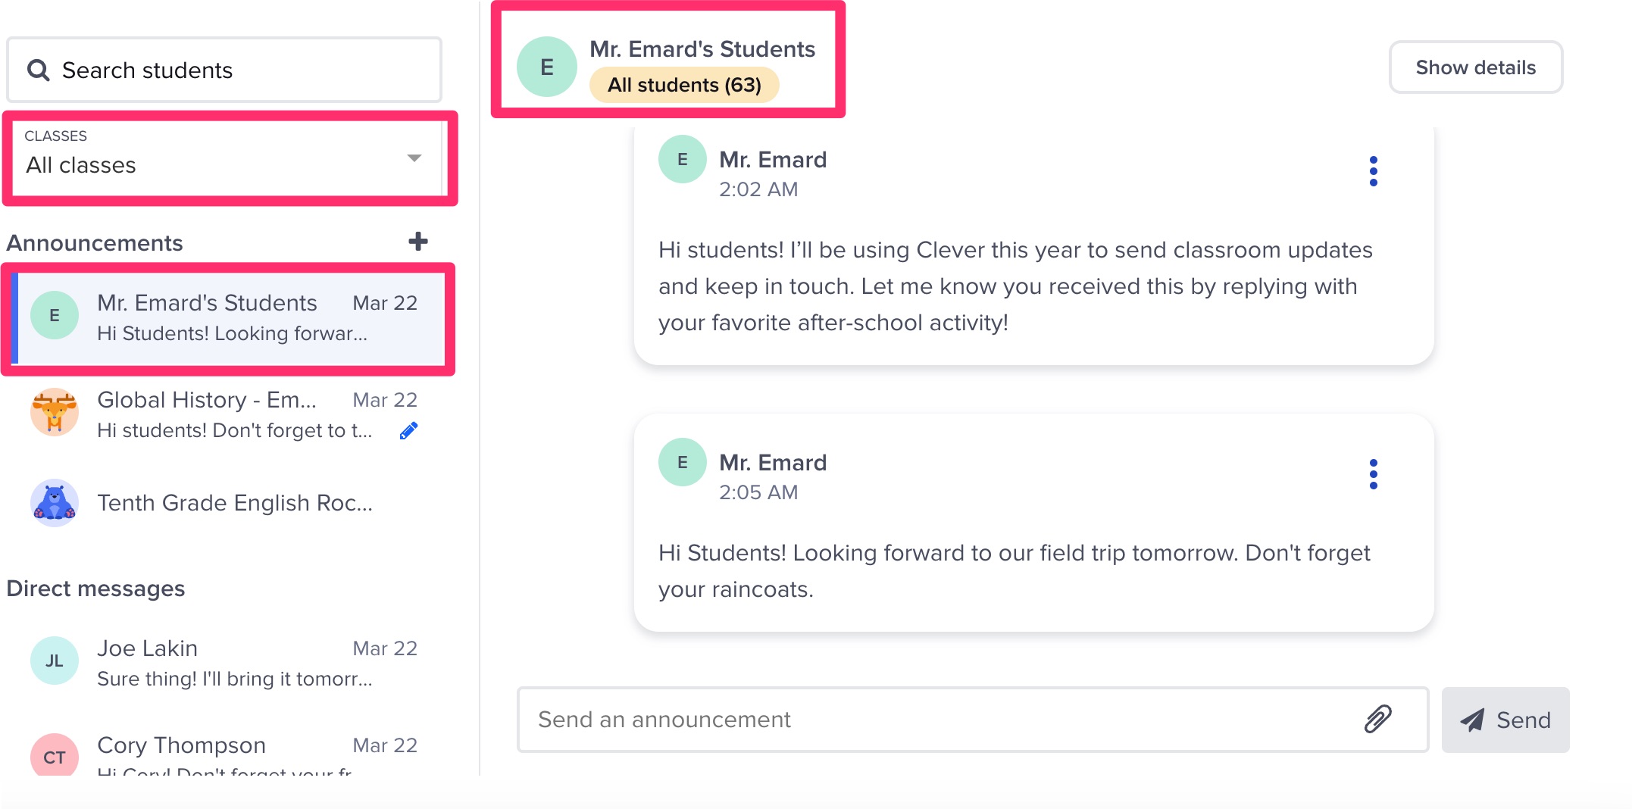The image size is (1632, 809).
Task: Click the three-dot menu on the 2:02 AM message
Action: [x=1374, y=171]
